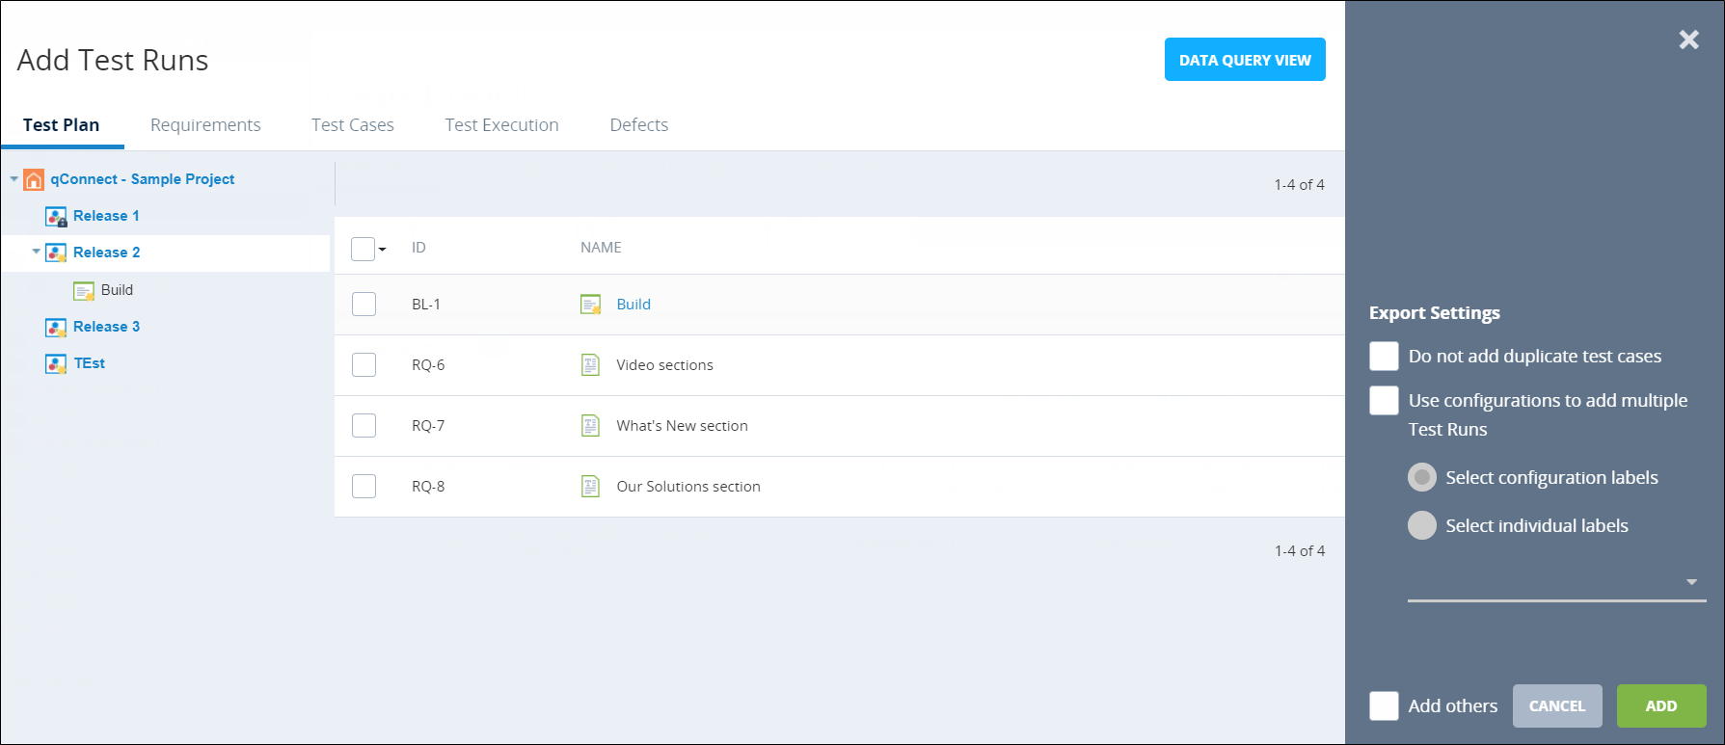1725x745 pixels.
Task: Open the select-all checkbox dropdown arrow
Action: (x=383, y=250)
